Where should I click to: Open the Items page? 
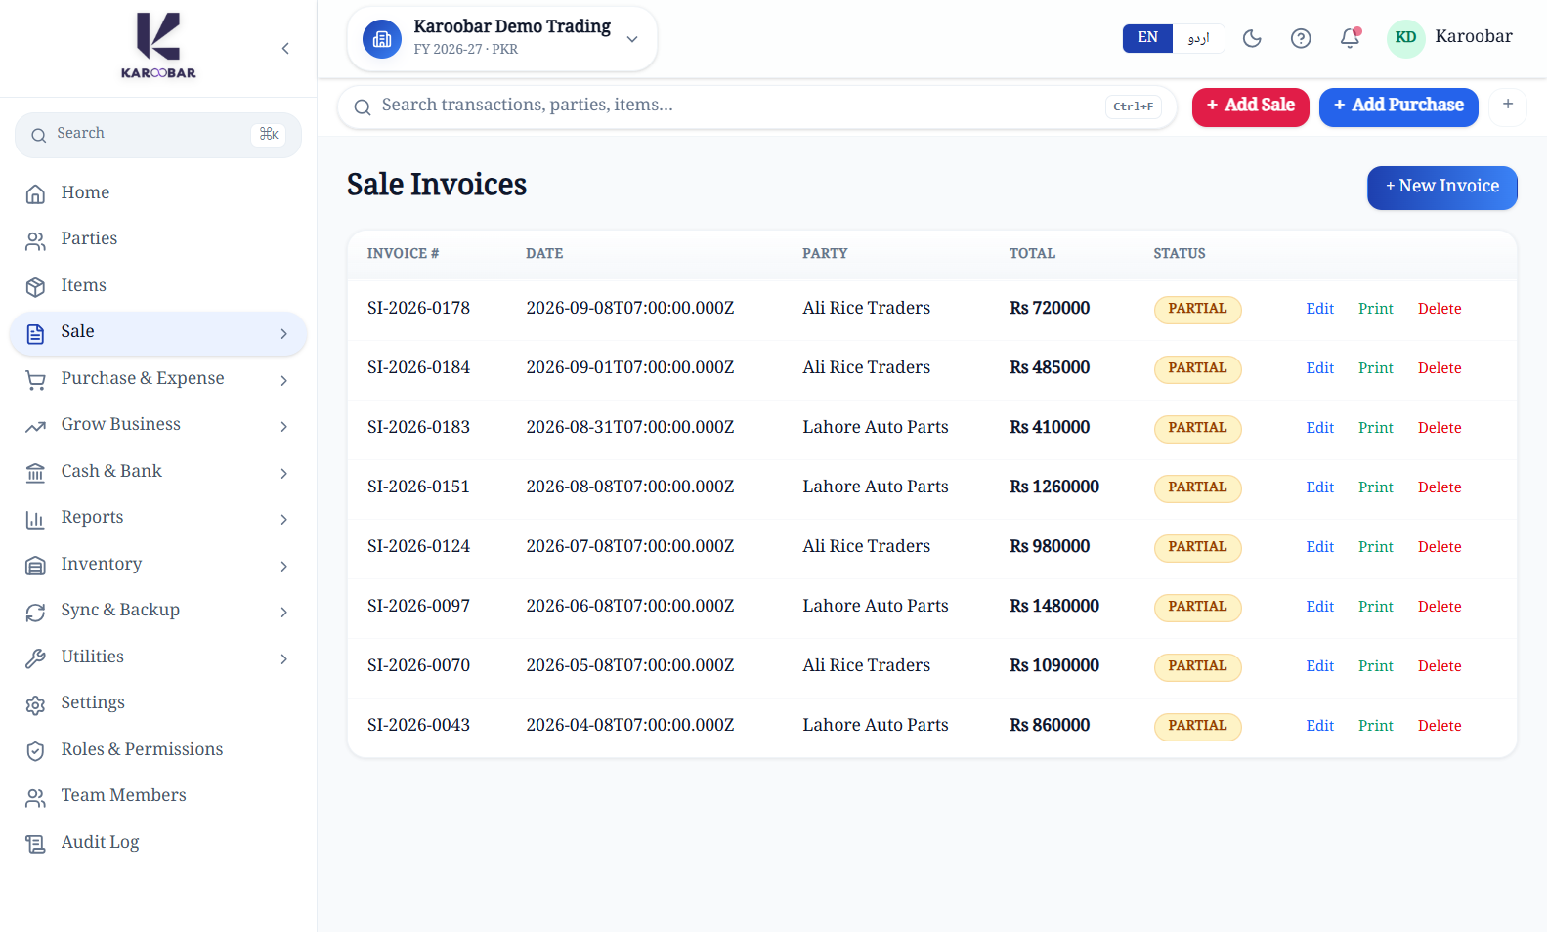(x=158, y=286)
